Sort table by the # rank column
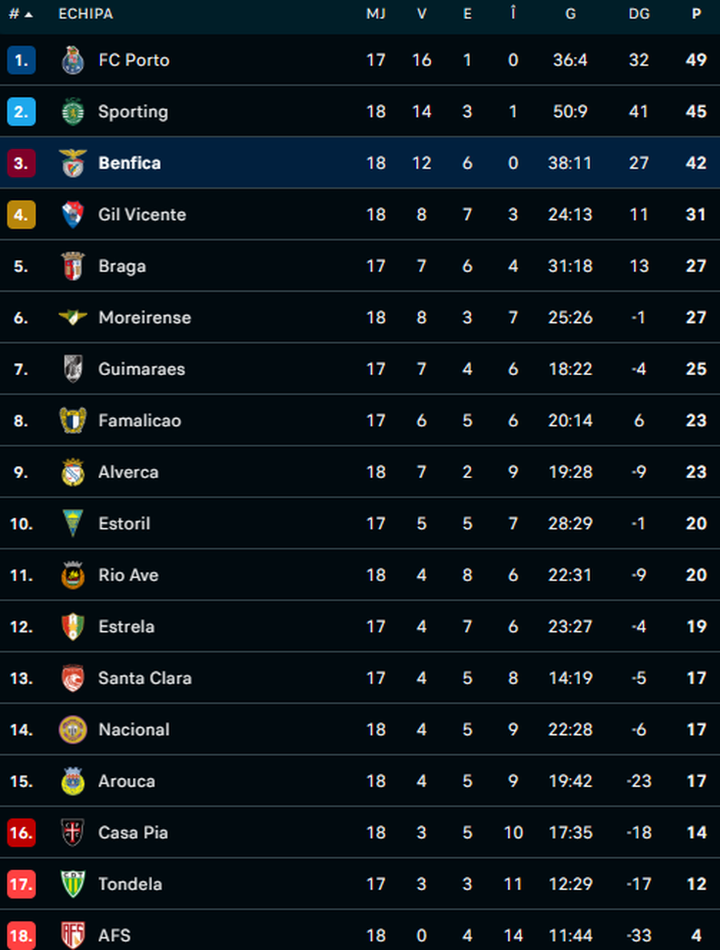This screenshot has height=950, width=720. [x=20, y=14]
